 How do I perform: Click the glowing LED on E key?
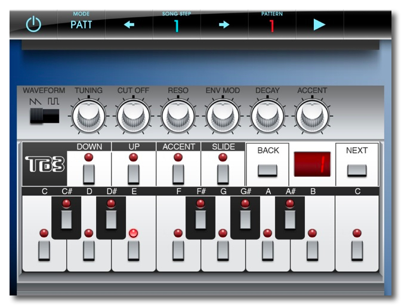pos(134,233)
